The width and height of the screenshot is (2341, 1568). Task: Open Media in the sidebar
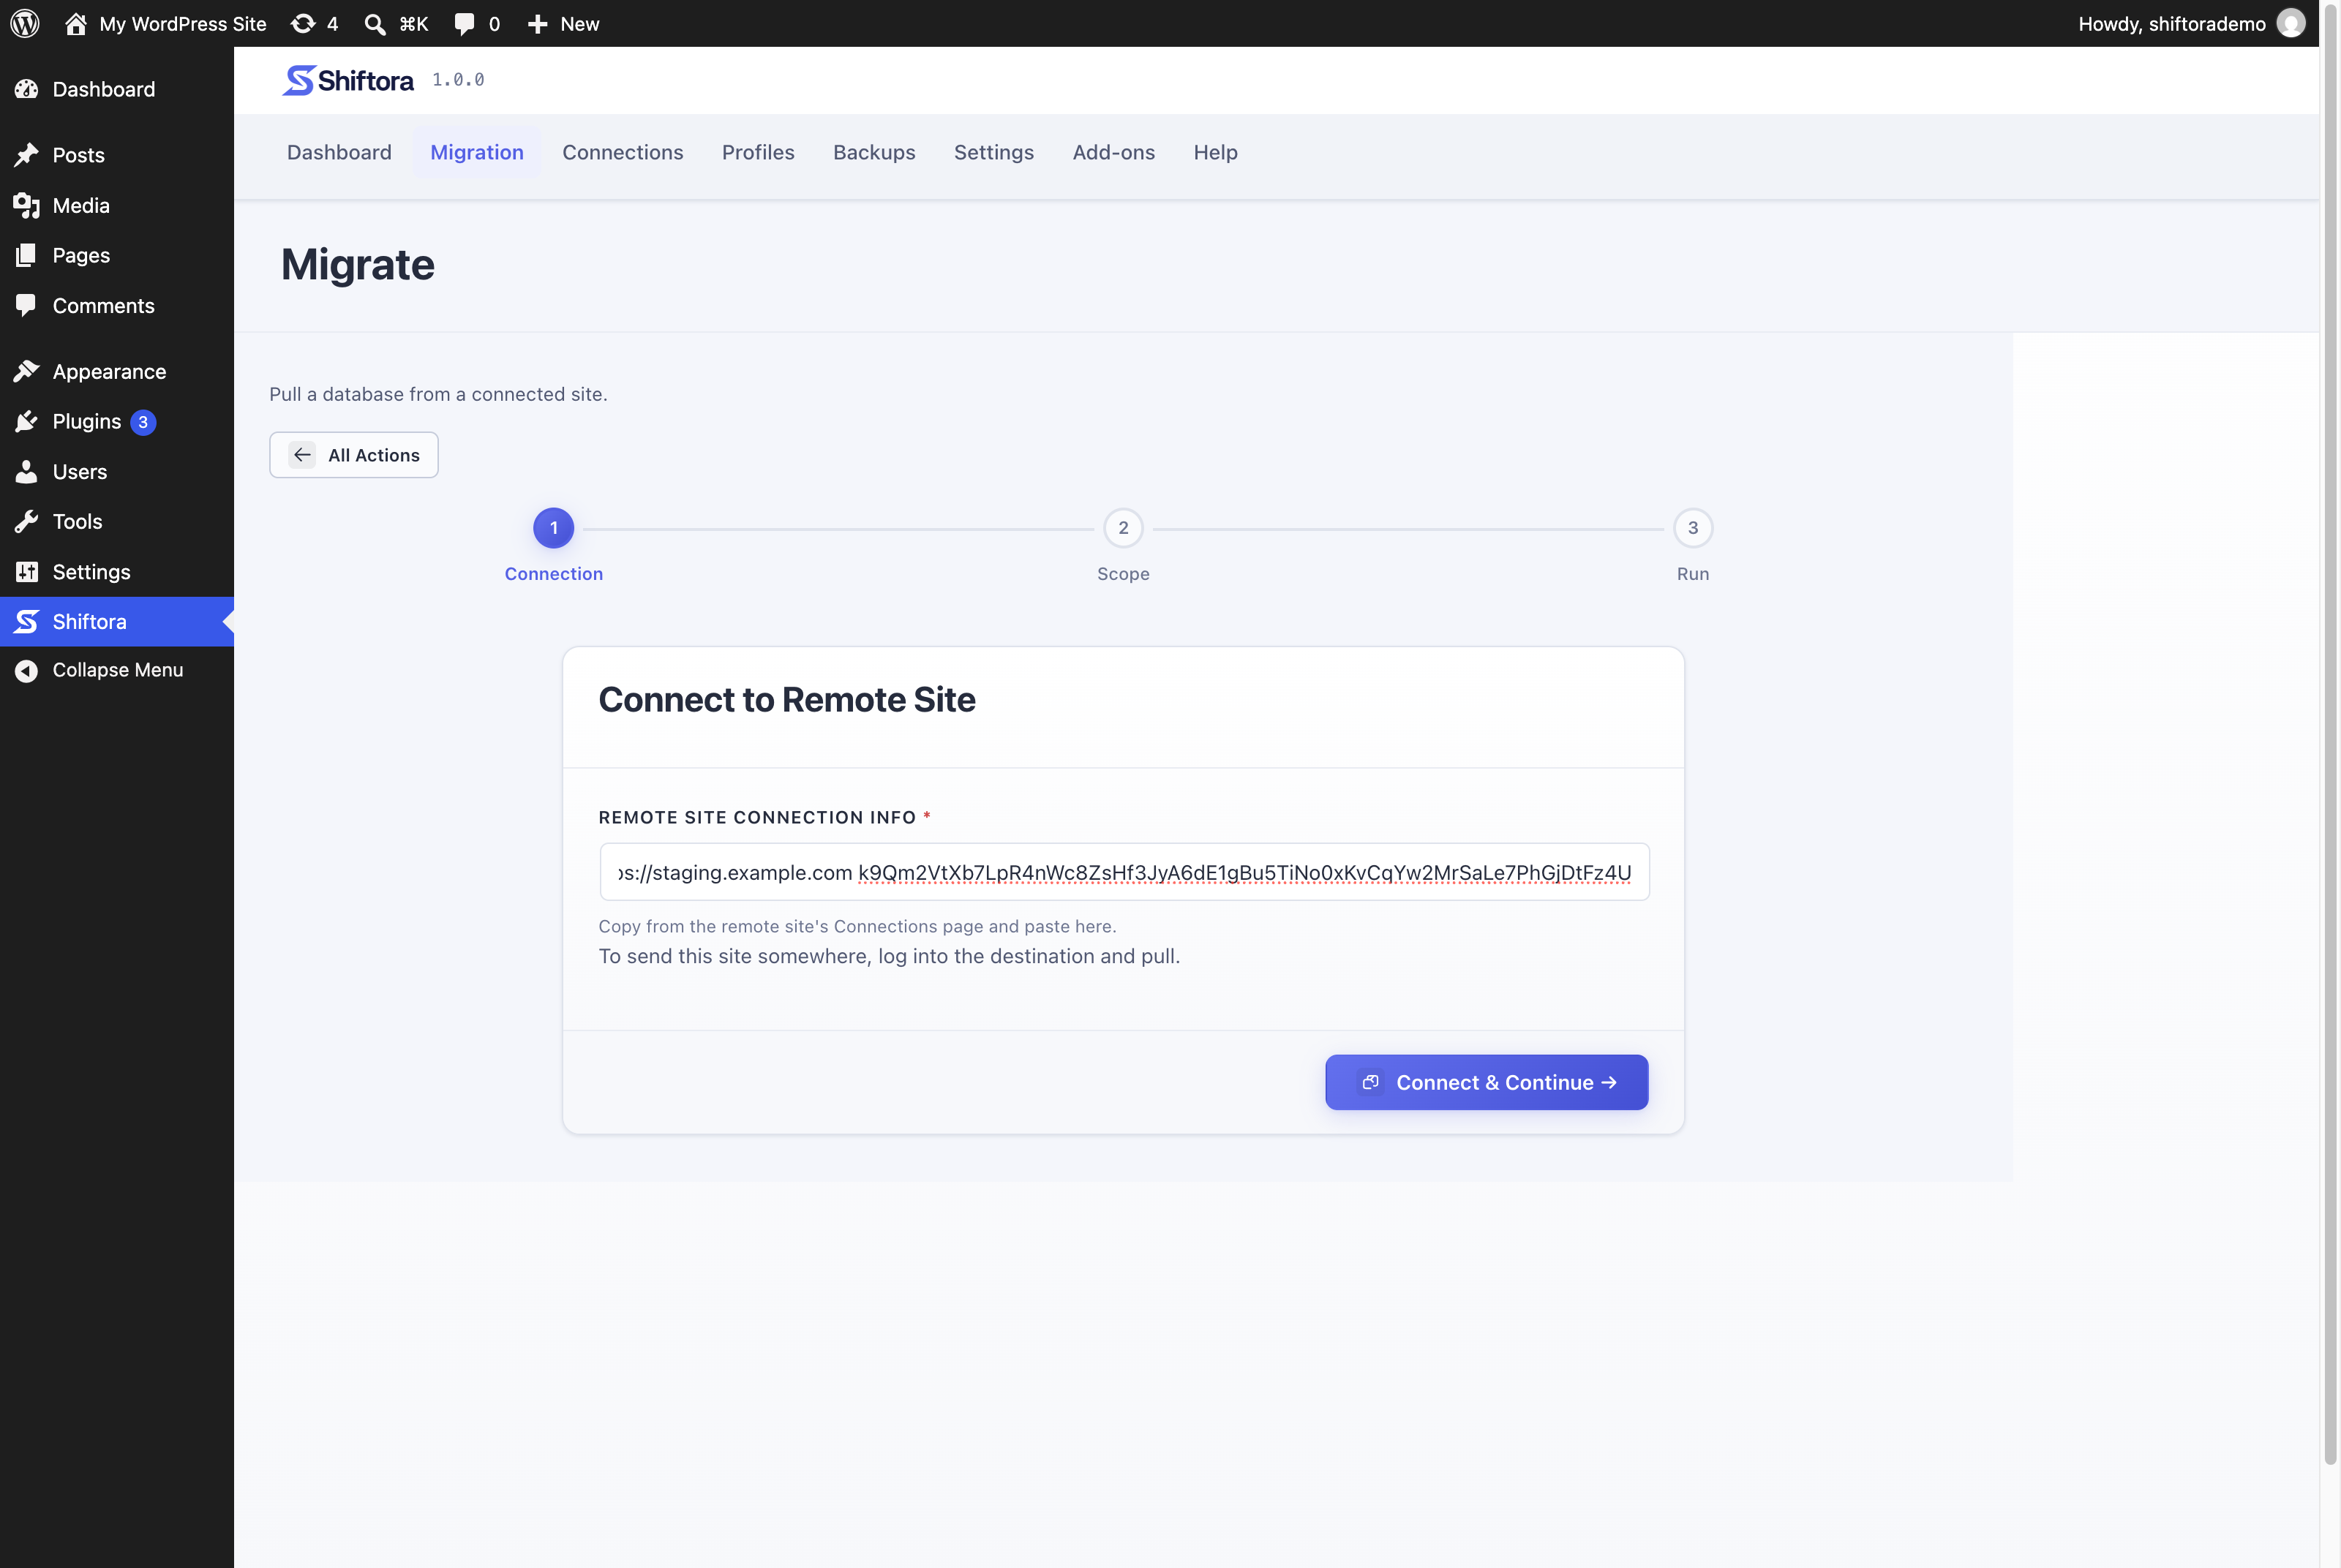117,205
